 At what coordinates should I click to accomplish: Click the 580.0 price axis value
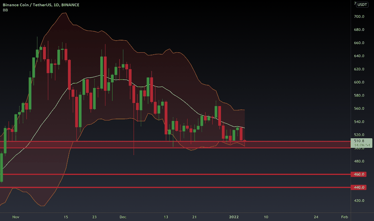[359, 95]
